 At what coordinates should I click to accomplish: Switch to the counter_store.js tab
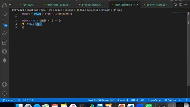click(156, 5)
